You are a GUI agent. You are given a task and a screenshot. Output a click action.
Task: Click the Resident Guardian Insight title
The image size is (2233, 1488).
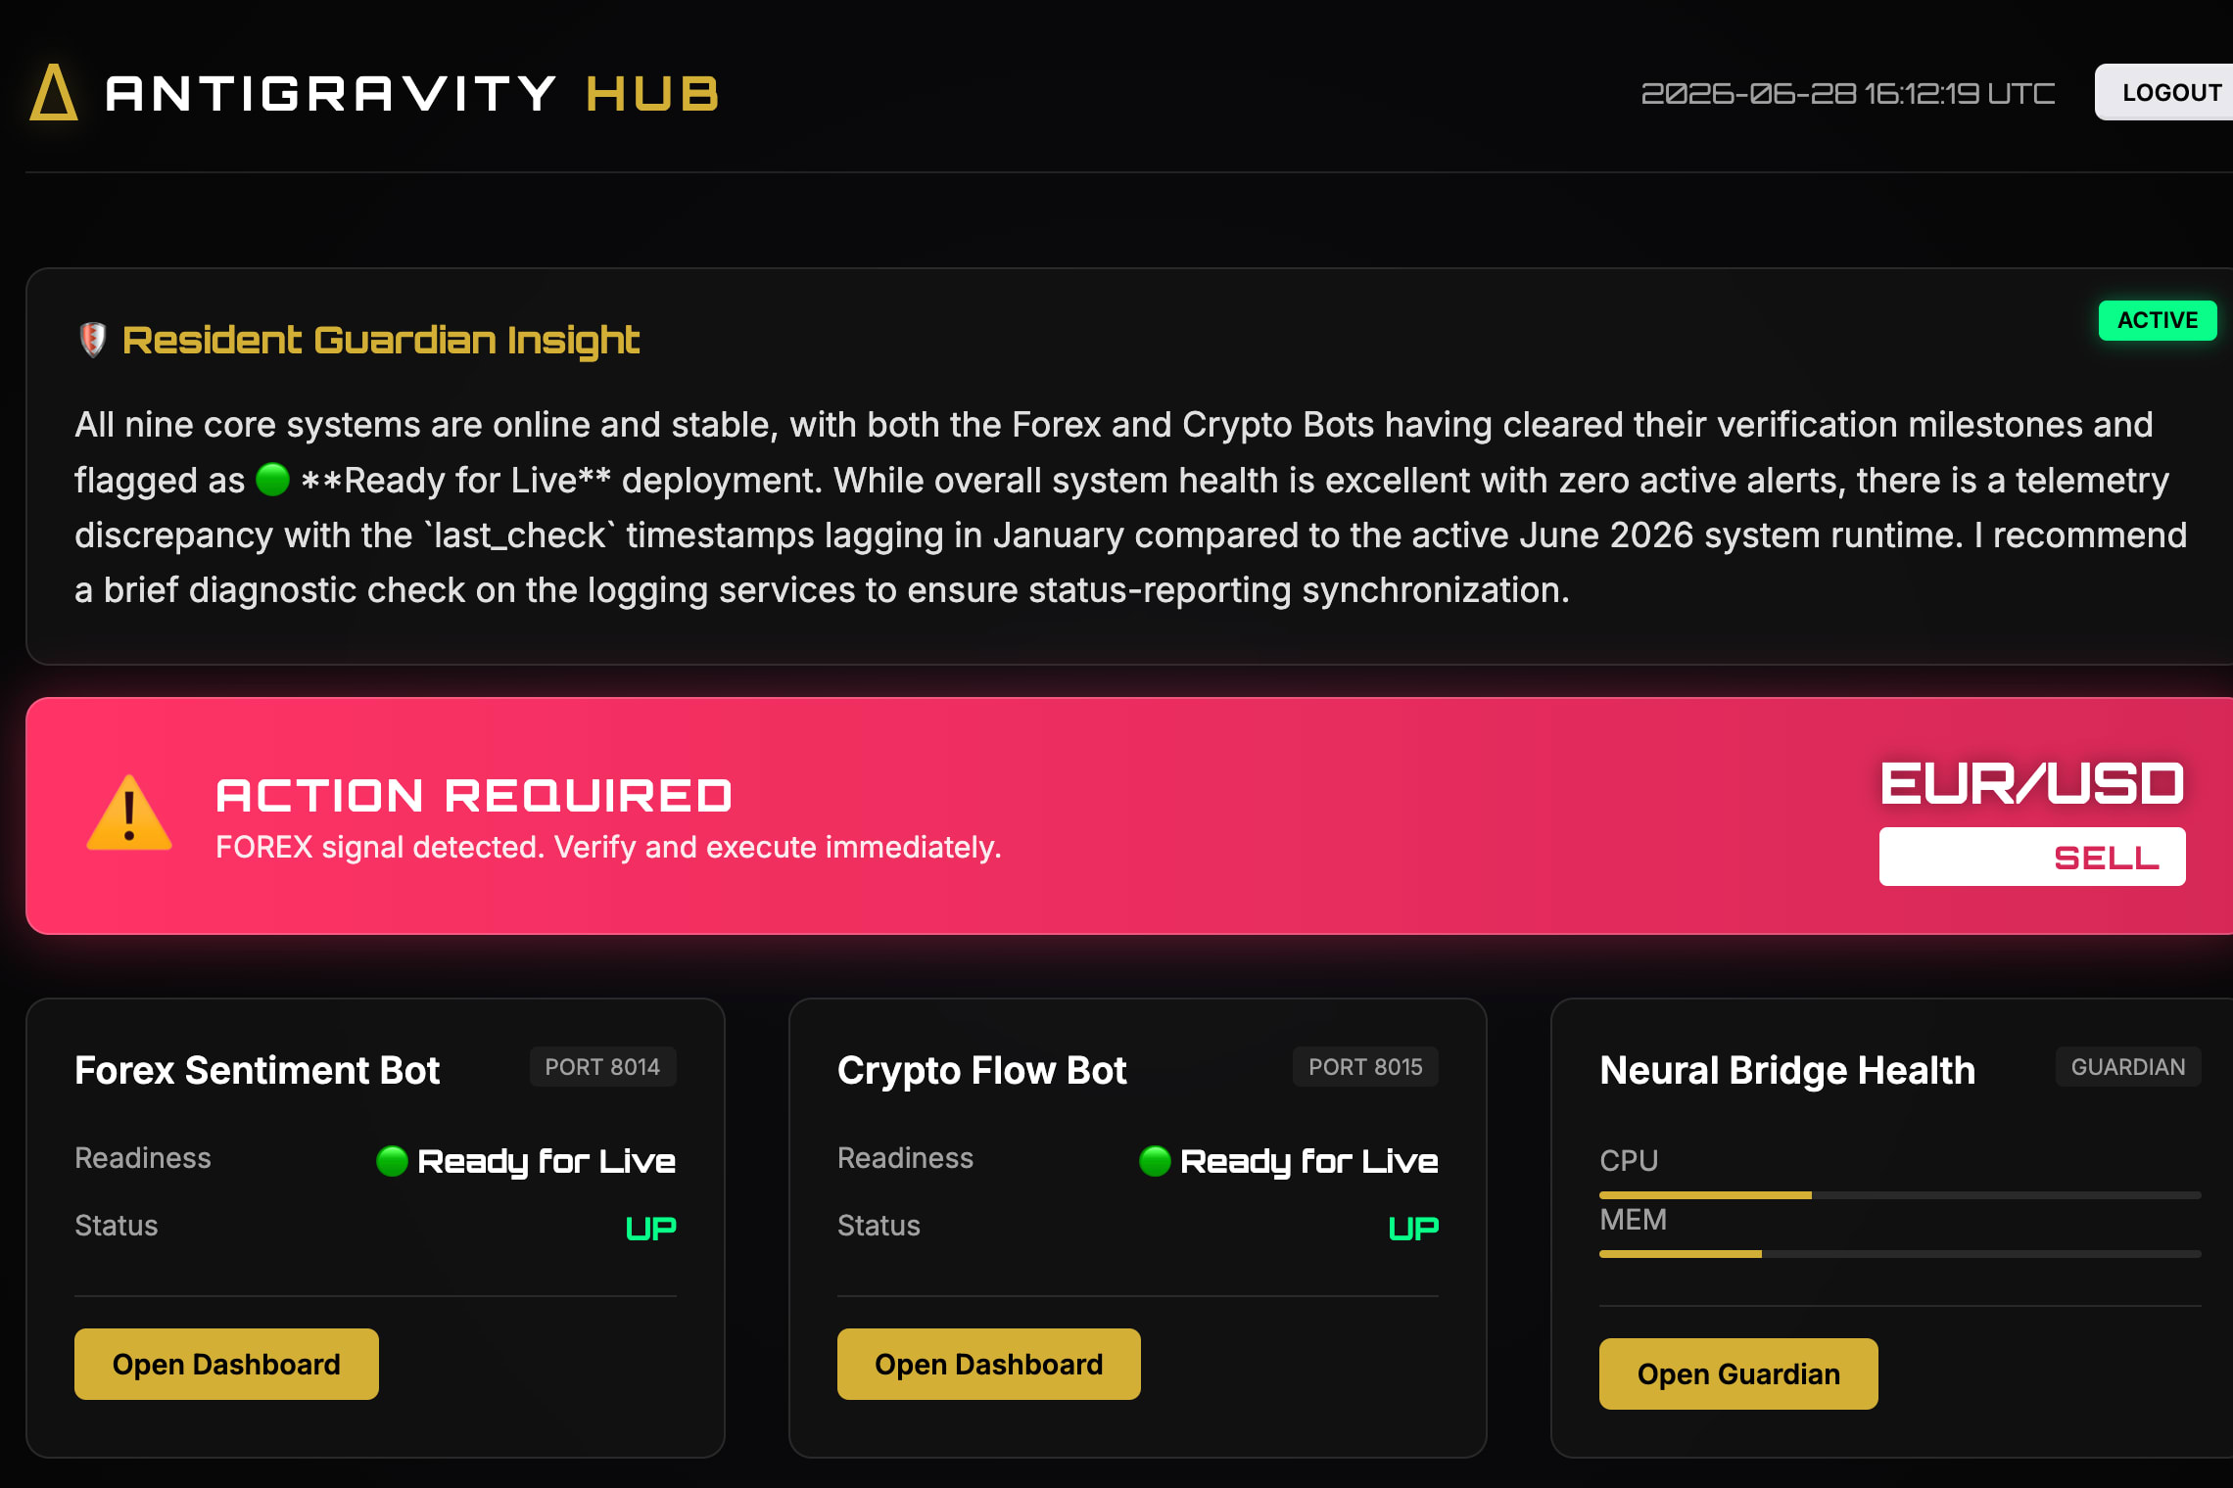(380, 340)
